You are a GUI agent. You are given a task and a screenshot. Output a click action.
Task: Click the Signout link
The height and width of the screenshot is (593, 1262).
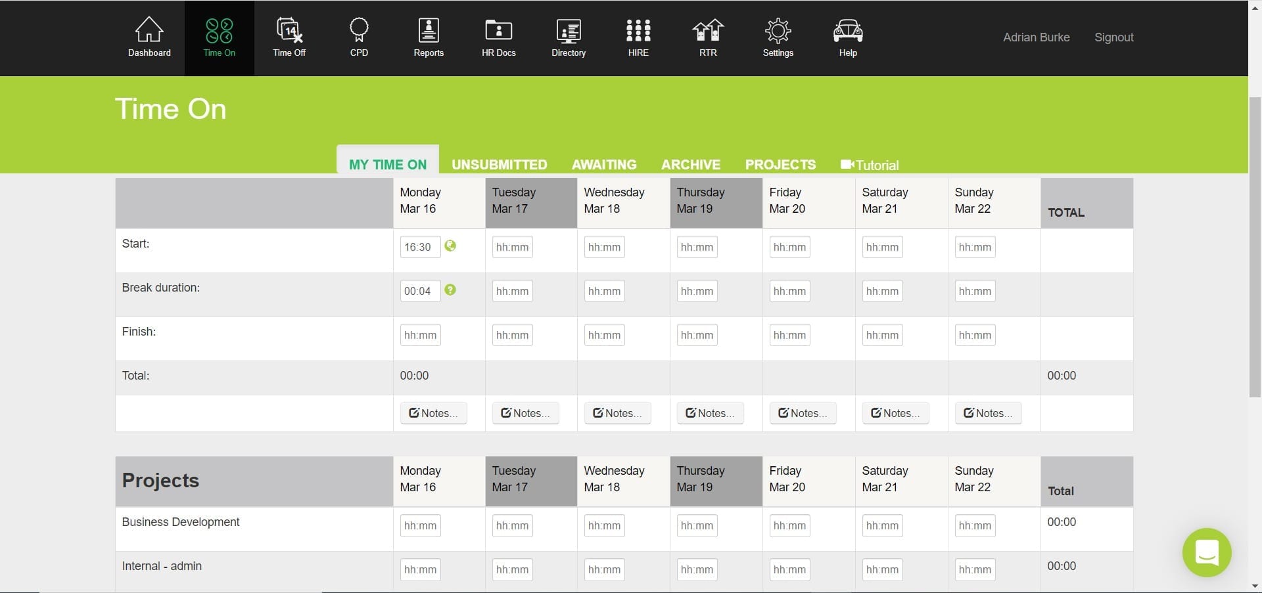click(x=1113, y=37)
